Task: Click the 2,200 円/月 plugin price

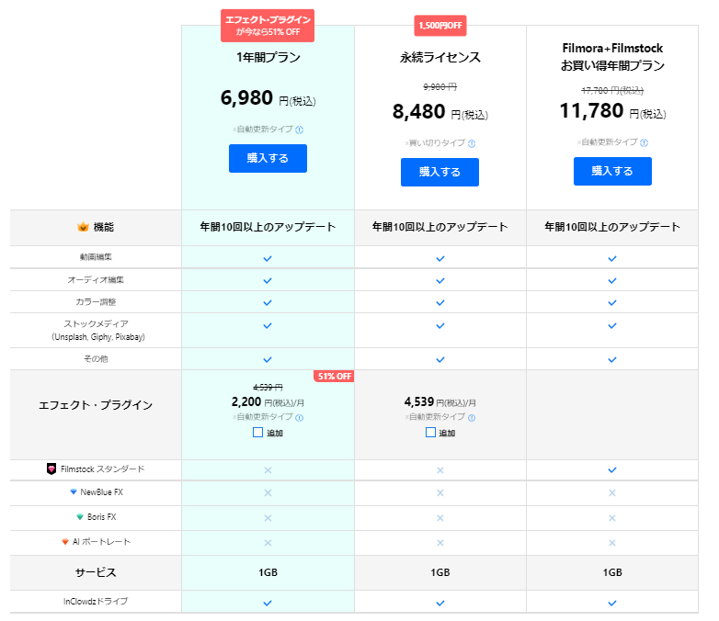Action: pos(268,402)
